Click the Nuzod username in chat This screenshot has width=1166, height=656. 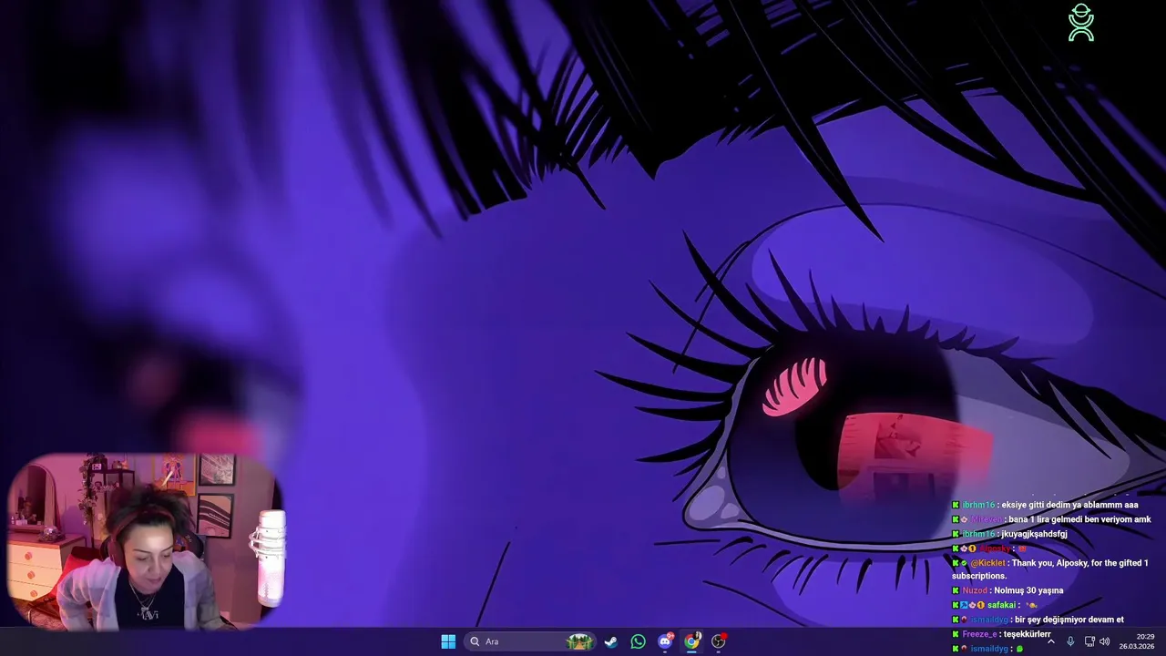coord(974,590)
